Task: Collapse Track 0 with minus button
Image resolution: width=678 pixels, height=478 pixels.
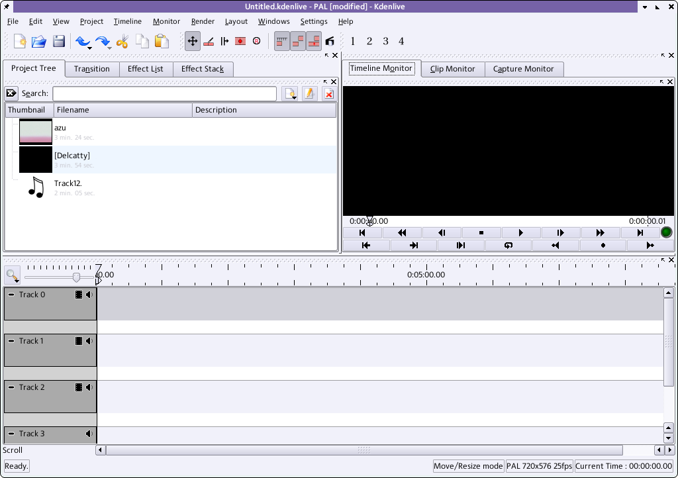Action: (x=11, y=295)
